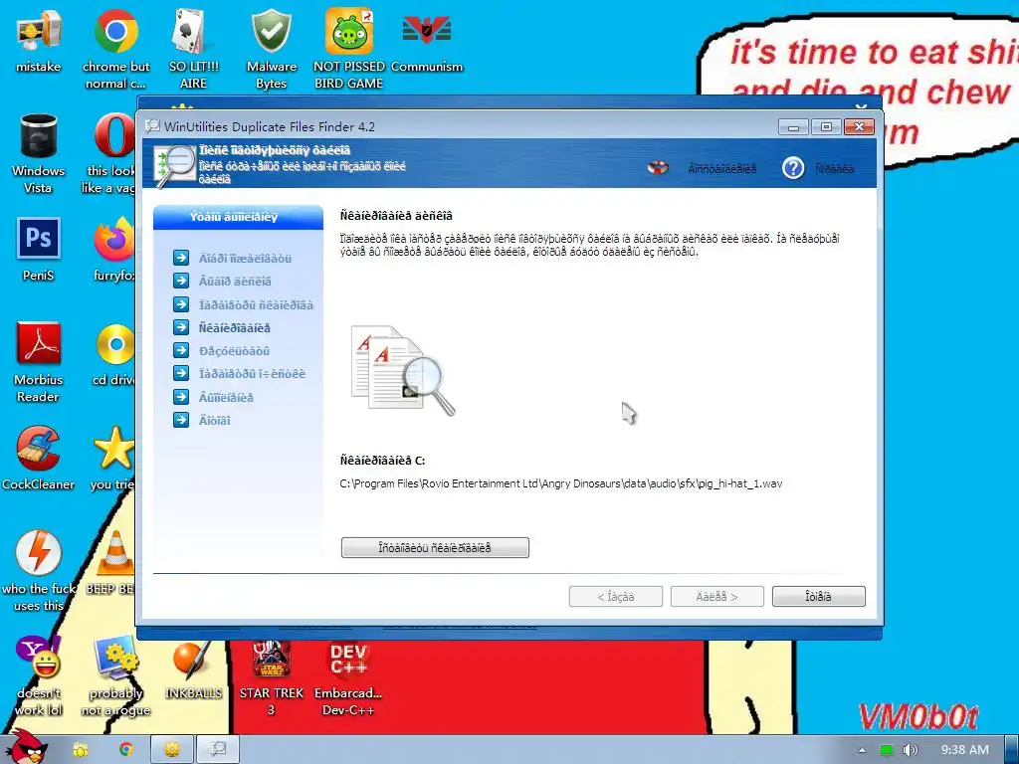Click the lifebuoy support icon in header
Image resolution: width=1019 pixels, height=764 pixels.
click(x=658, y=167)
